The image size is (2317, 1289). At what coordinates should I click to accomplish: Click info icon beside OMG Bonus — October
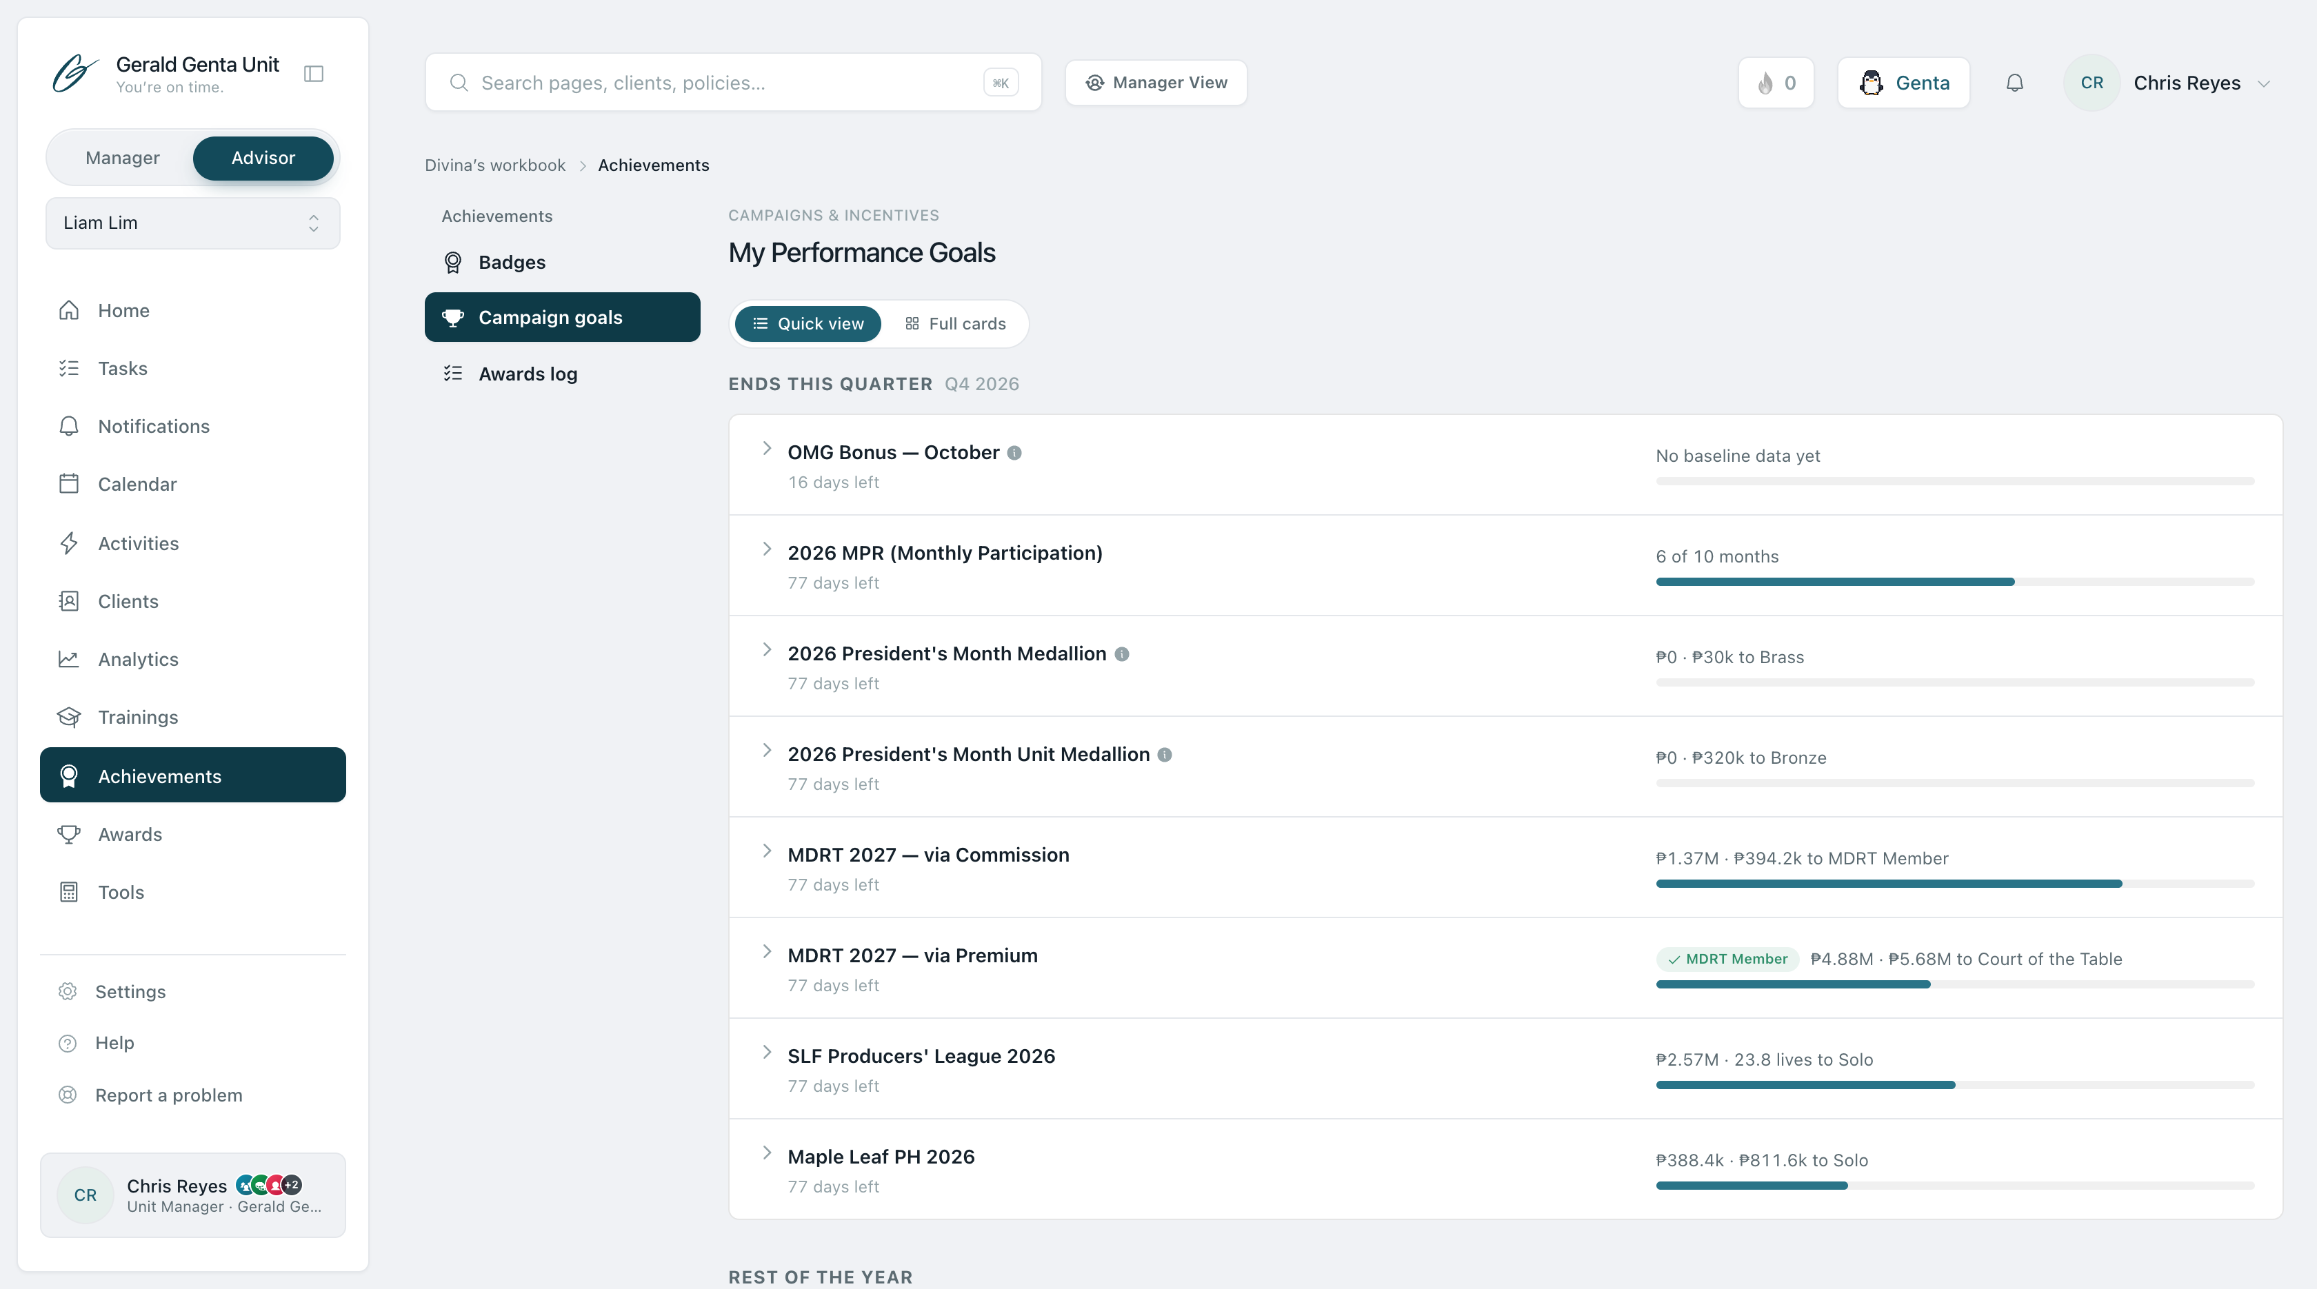pos(1014,453)
